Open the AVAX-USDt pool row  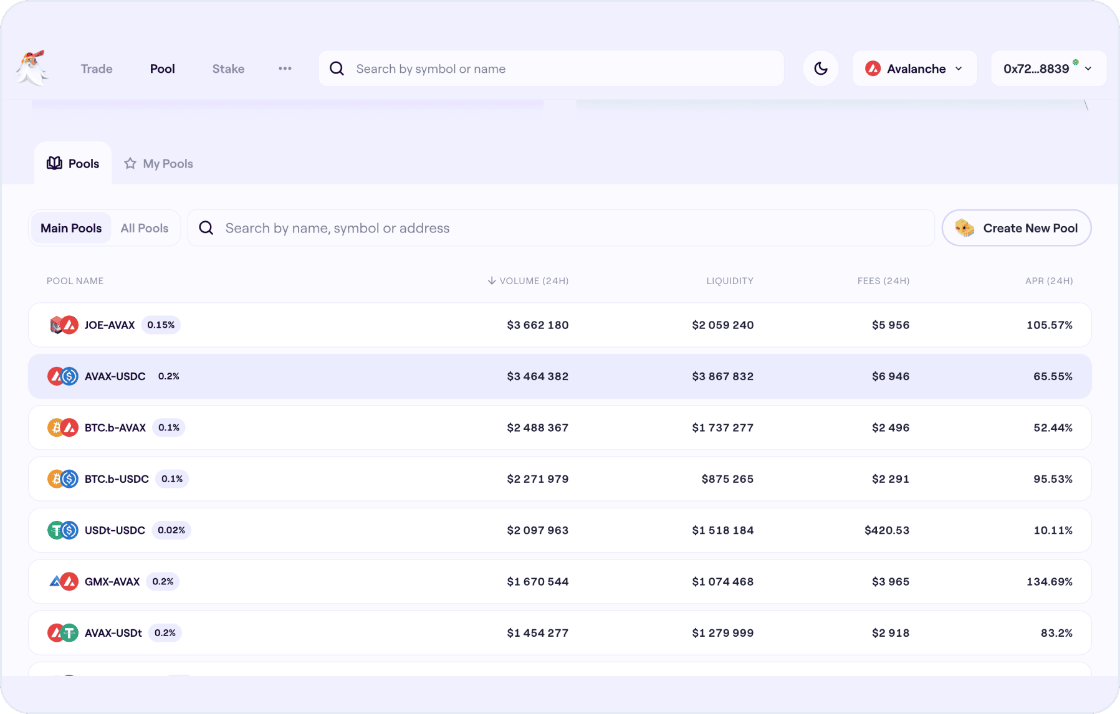(x=560, y=632)
